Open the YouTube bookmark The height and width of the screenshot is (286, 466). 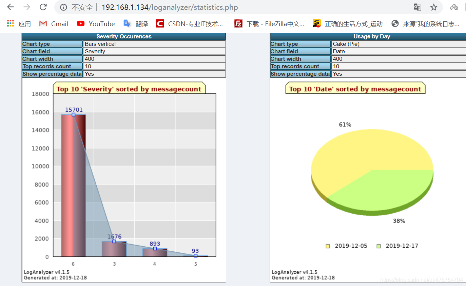point(96,23)
